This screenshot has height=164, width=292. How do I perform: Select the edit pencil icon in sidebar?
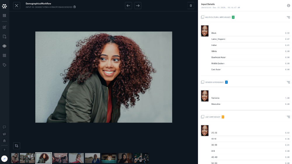[x=4, y=27]
